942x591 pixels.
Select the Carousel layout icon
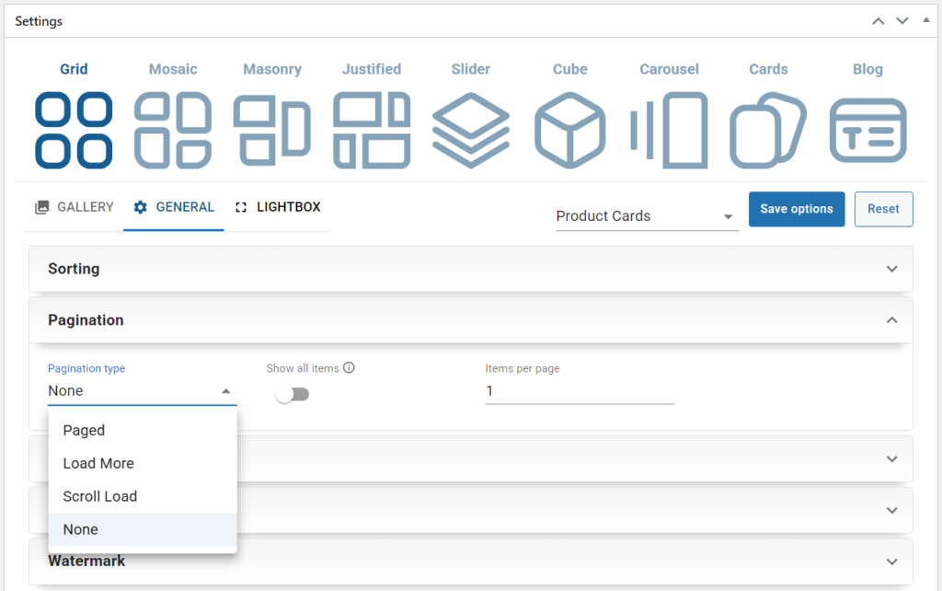click(670, 129)
